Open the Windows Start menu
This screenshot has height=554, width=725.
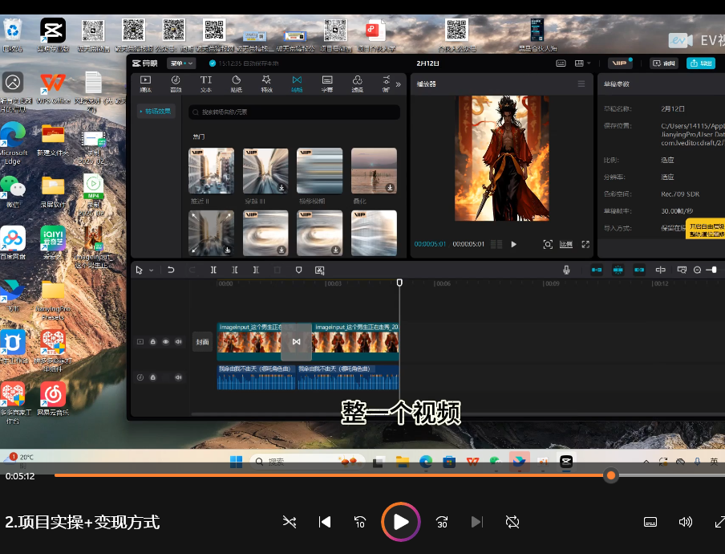click(x=237, y=462)
